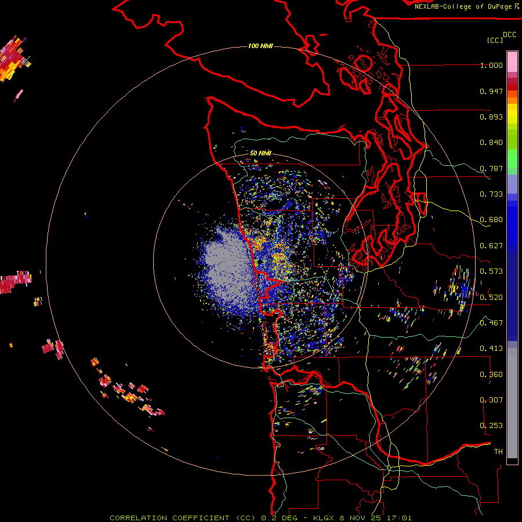Screen dimensions: 522x522
Task: Click the 100 NMI range ring label
Action: click(260, 46)
